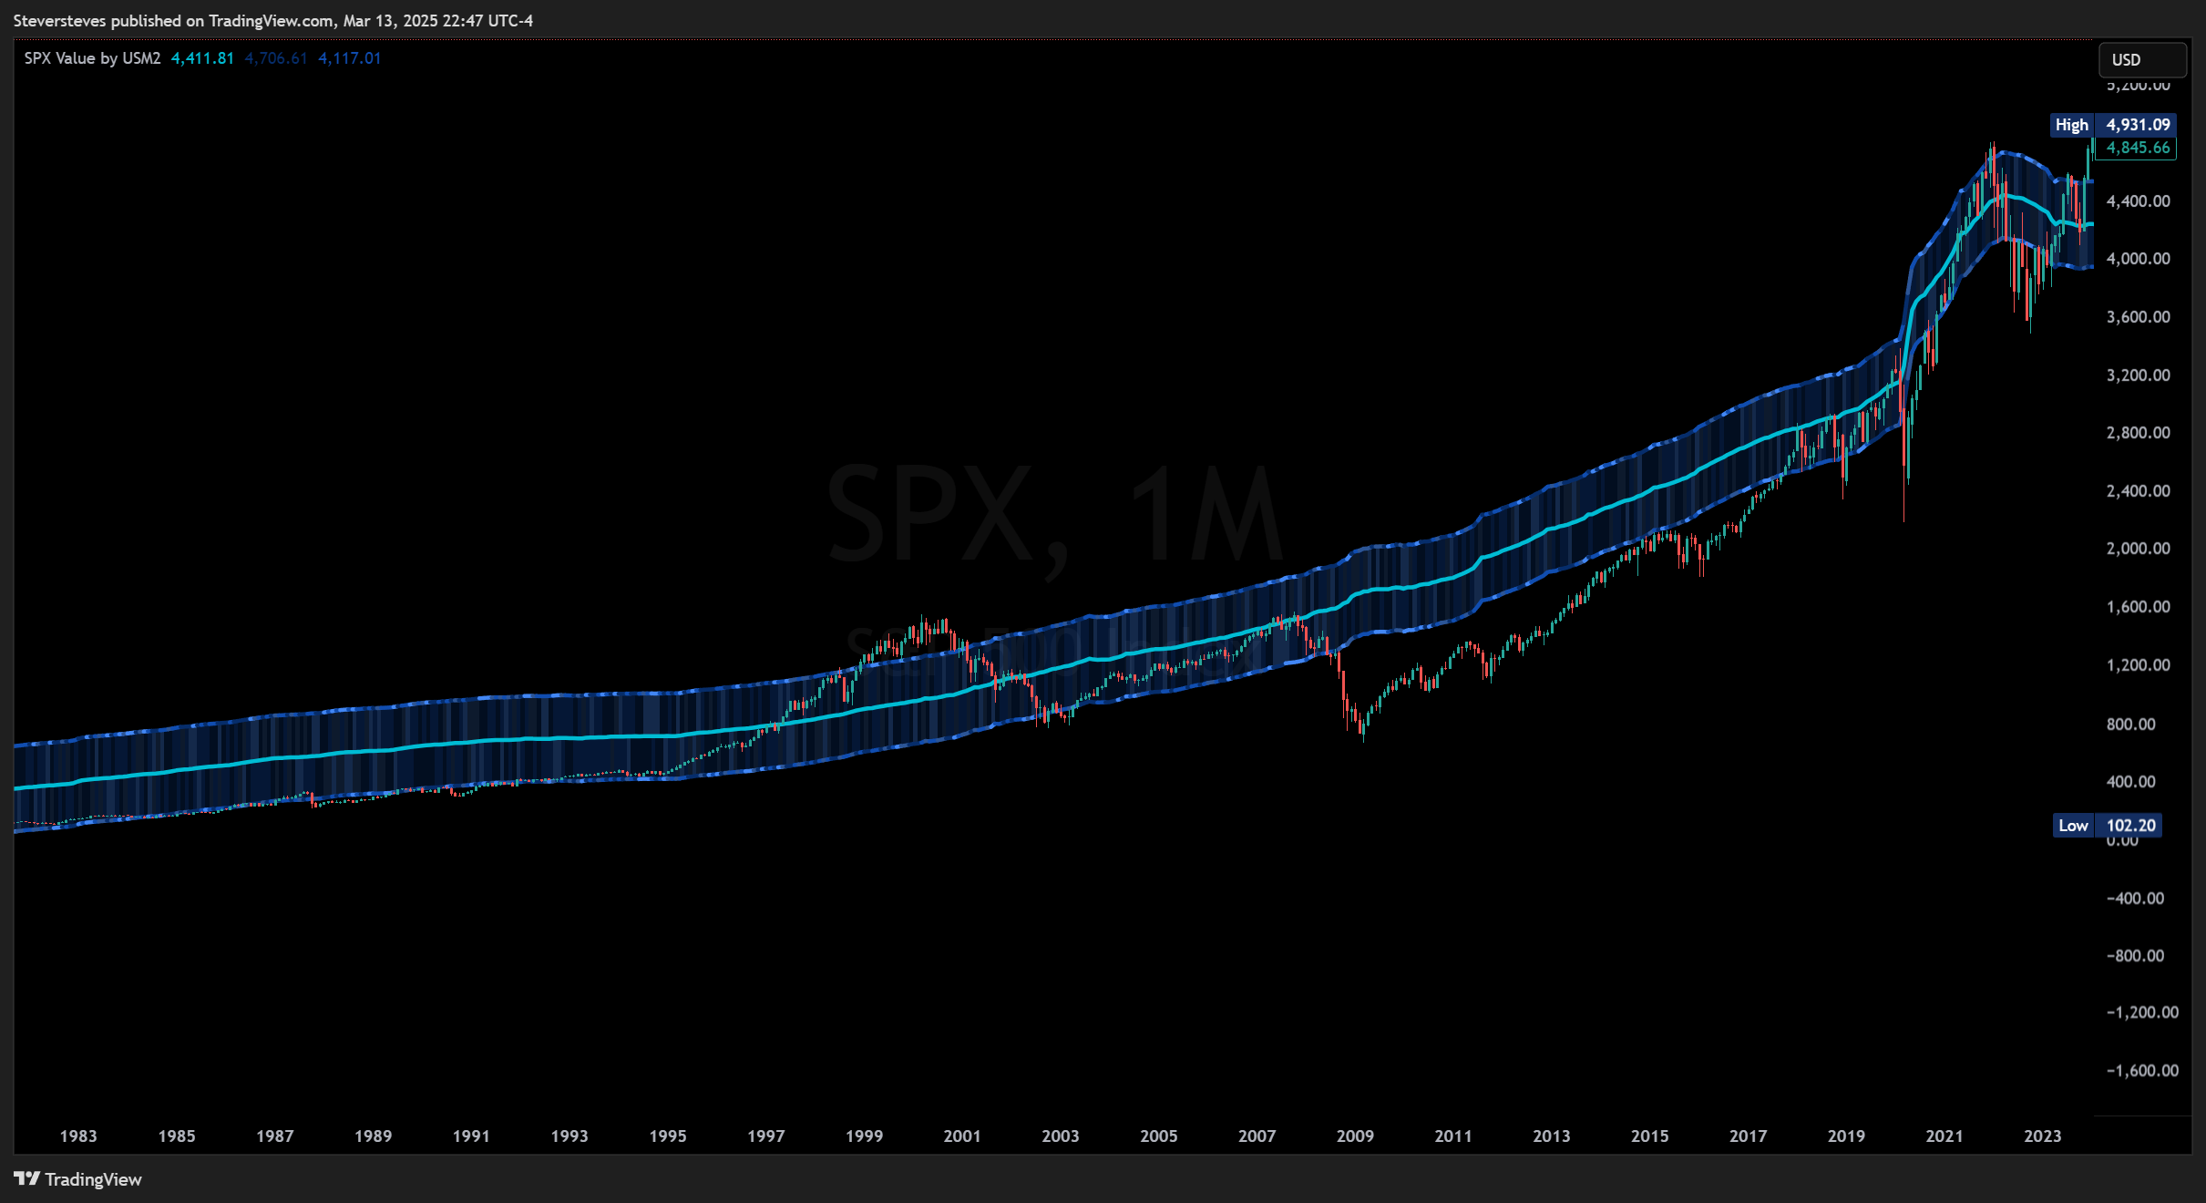Click the 1991 label on the time axis
2206x1203 pixels.
click(471, 1136)
